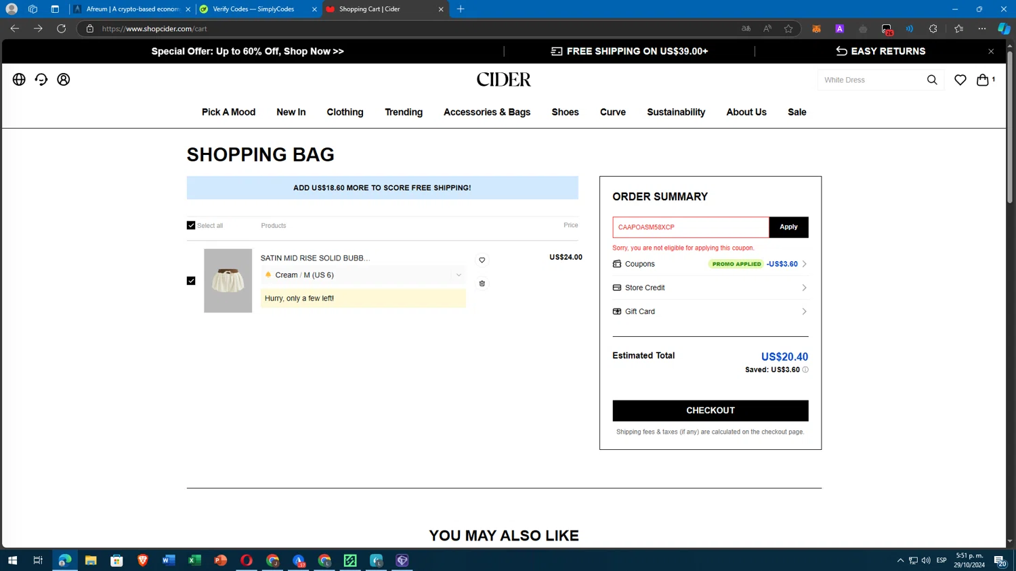
Task: Open the Cream / M (US 6) variant dropdown
Action: (x=363, y=275)
